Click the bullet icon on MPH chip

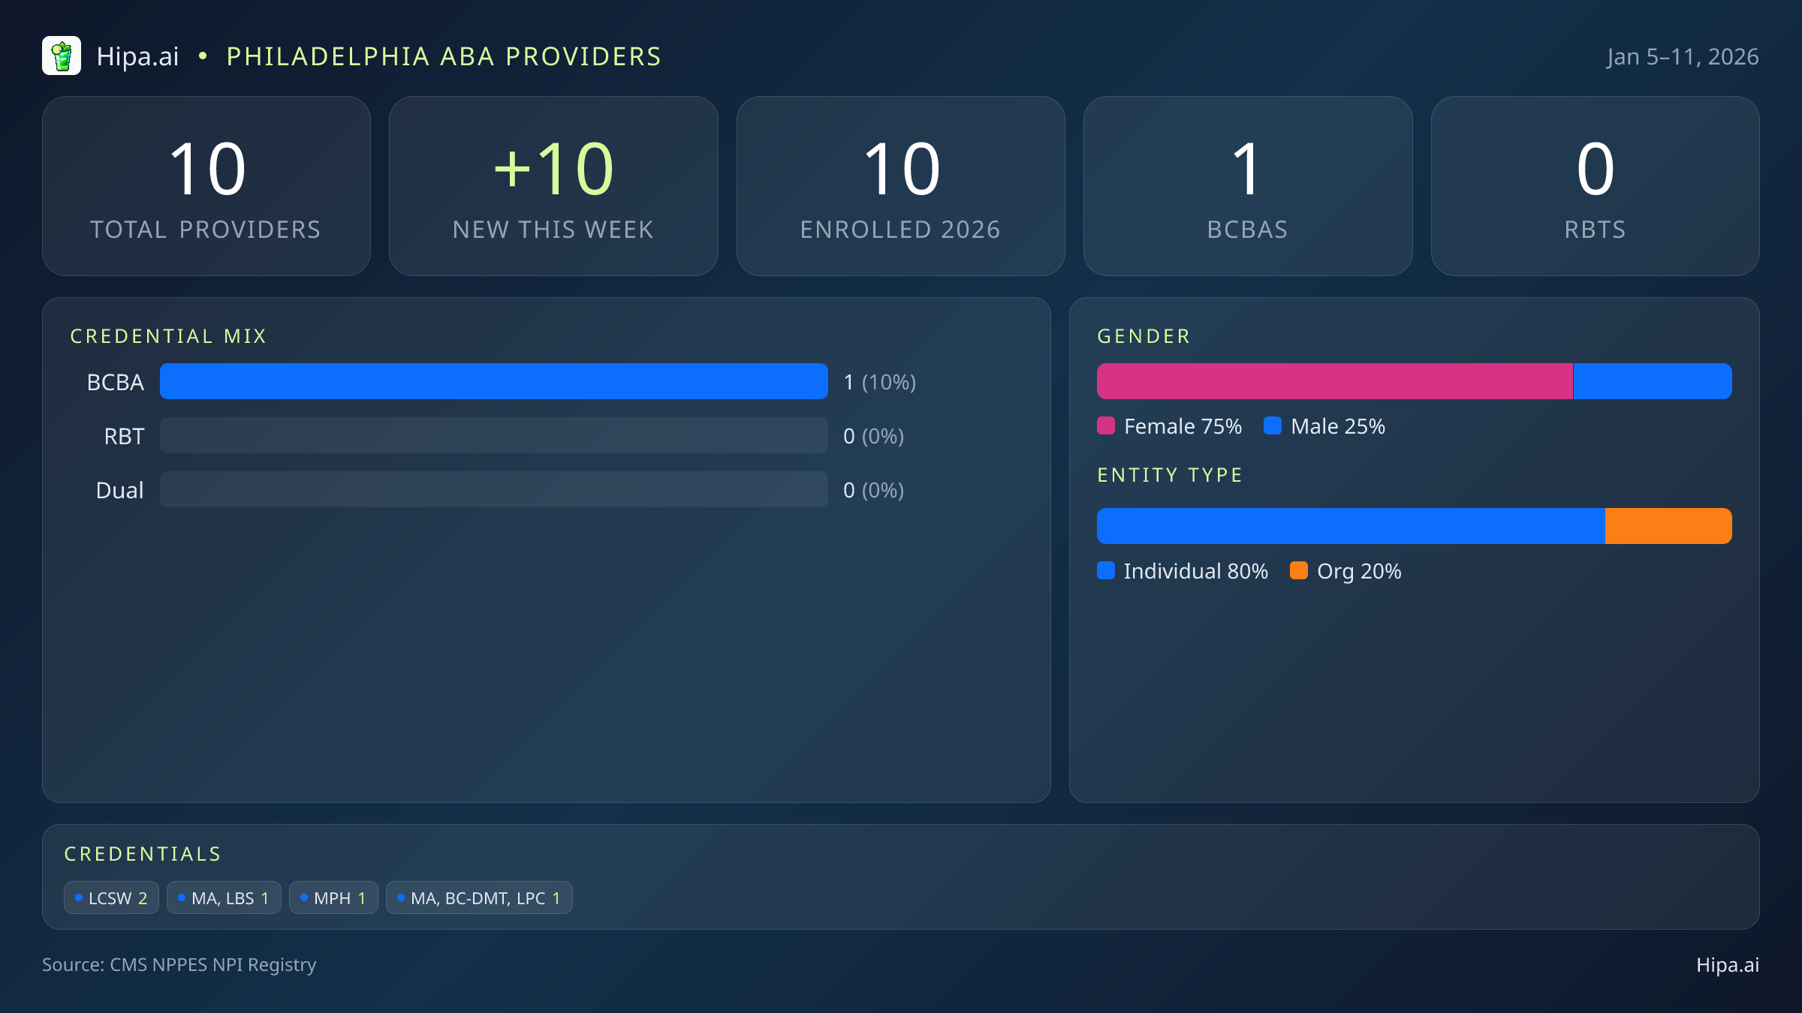pyautogui.click(x=304, y=897)
